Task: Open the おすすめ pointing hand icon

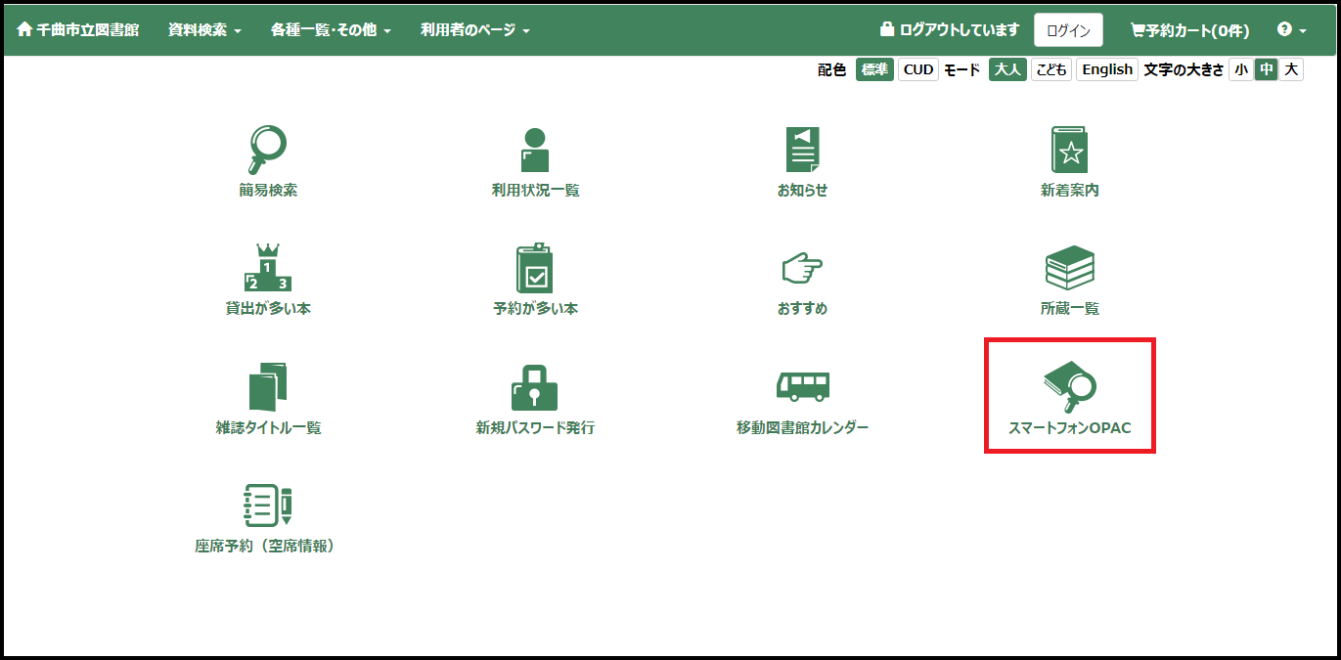Action: (802, 268)
